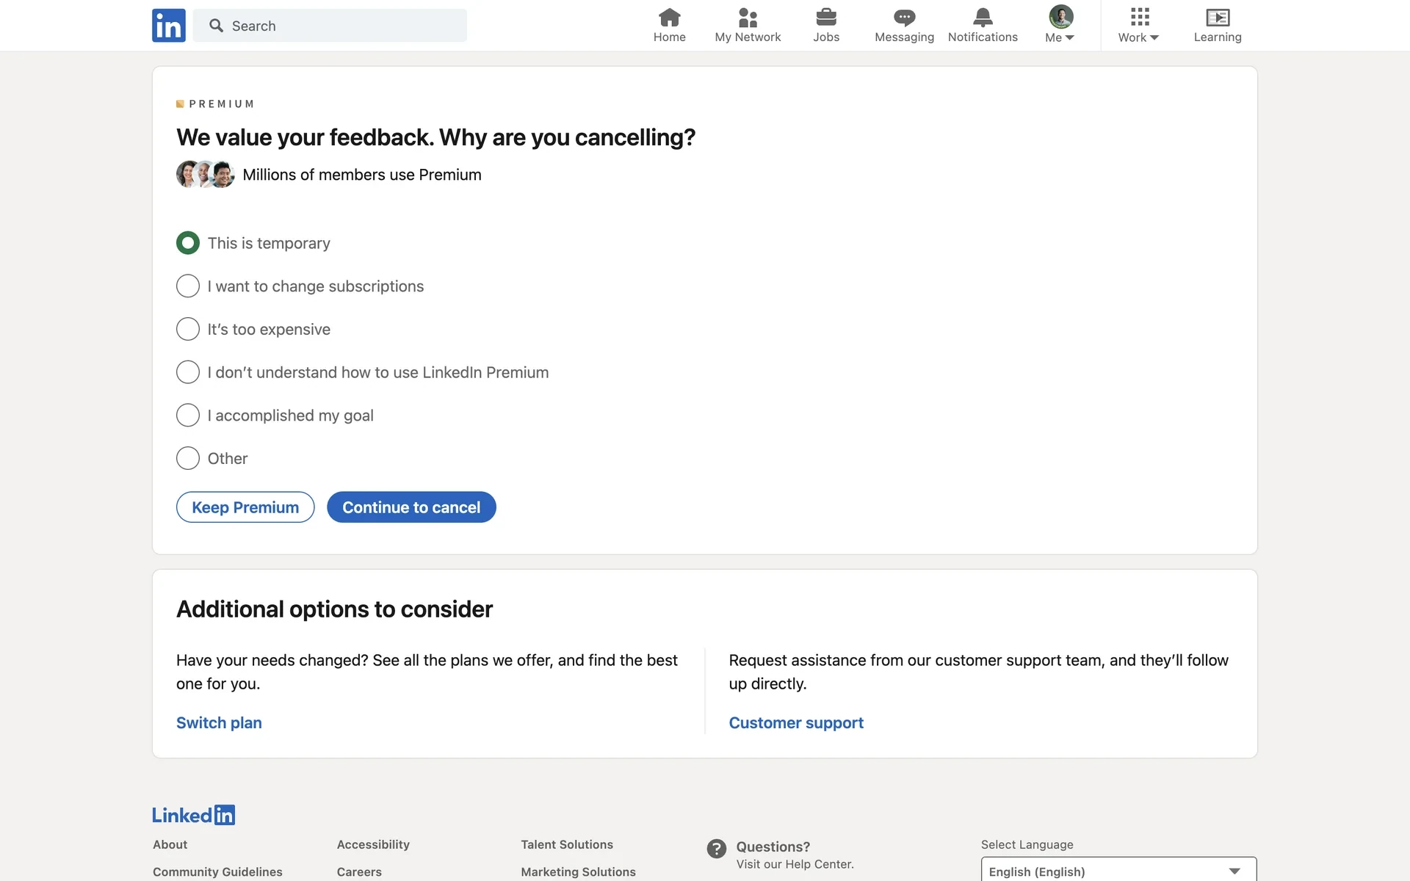Click the Questions help circle icon

tap(717, 849)
